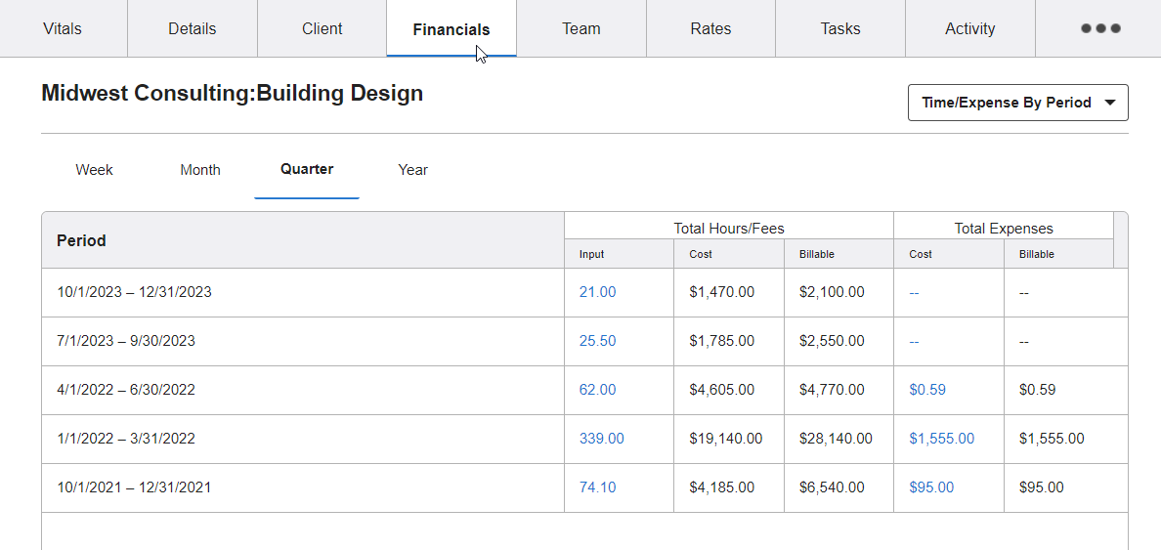Click the $1,555.00 expense cost link
Image resolution: width=1161 pixels, height=550 pixels.
(x=941, y=439)
